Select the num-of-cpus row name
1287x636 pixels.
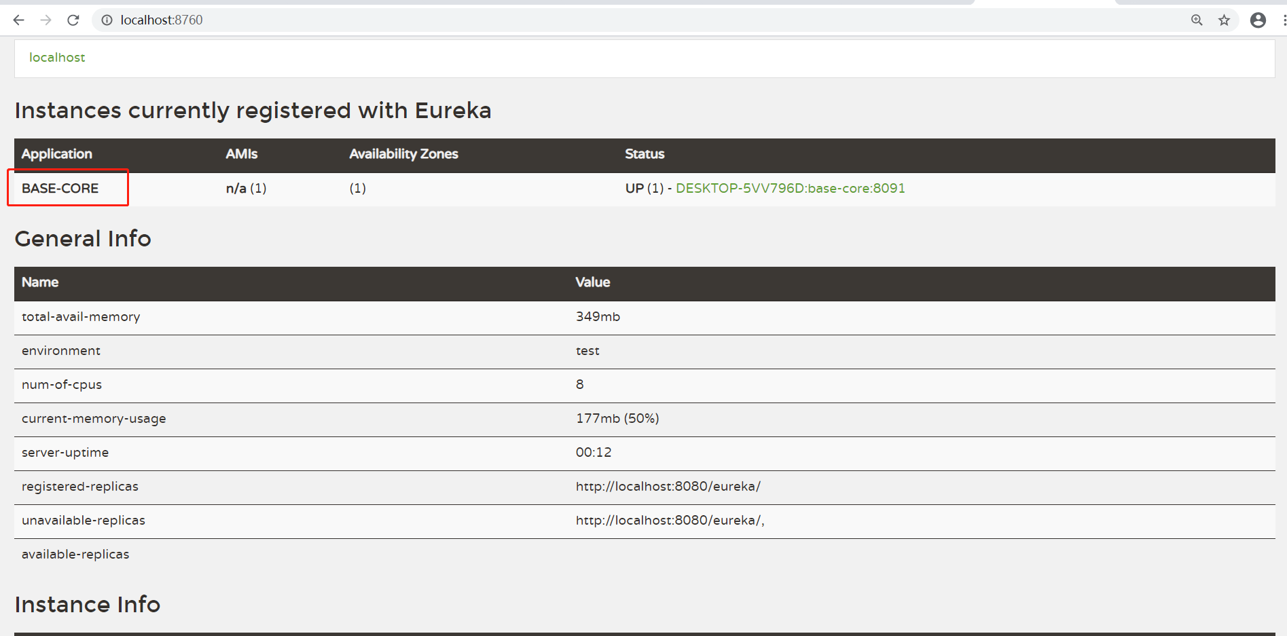62,385
